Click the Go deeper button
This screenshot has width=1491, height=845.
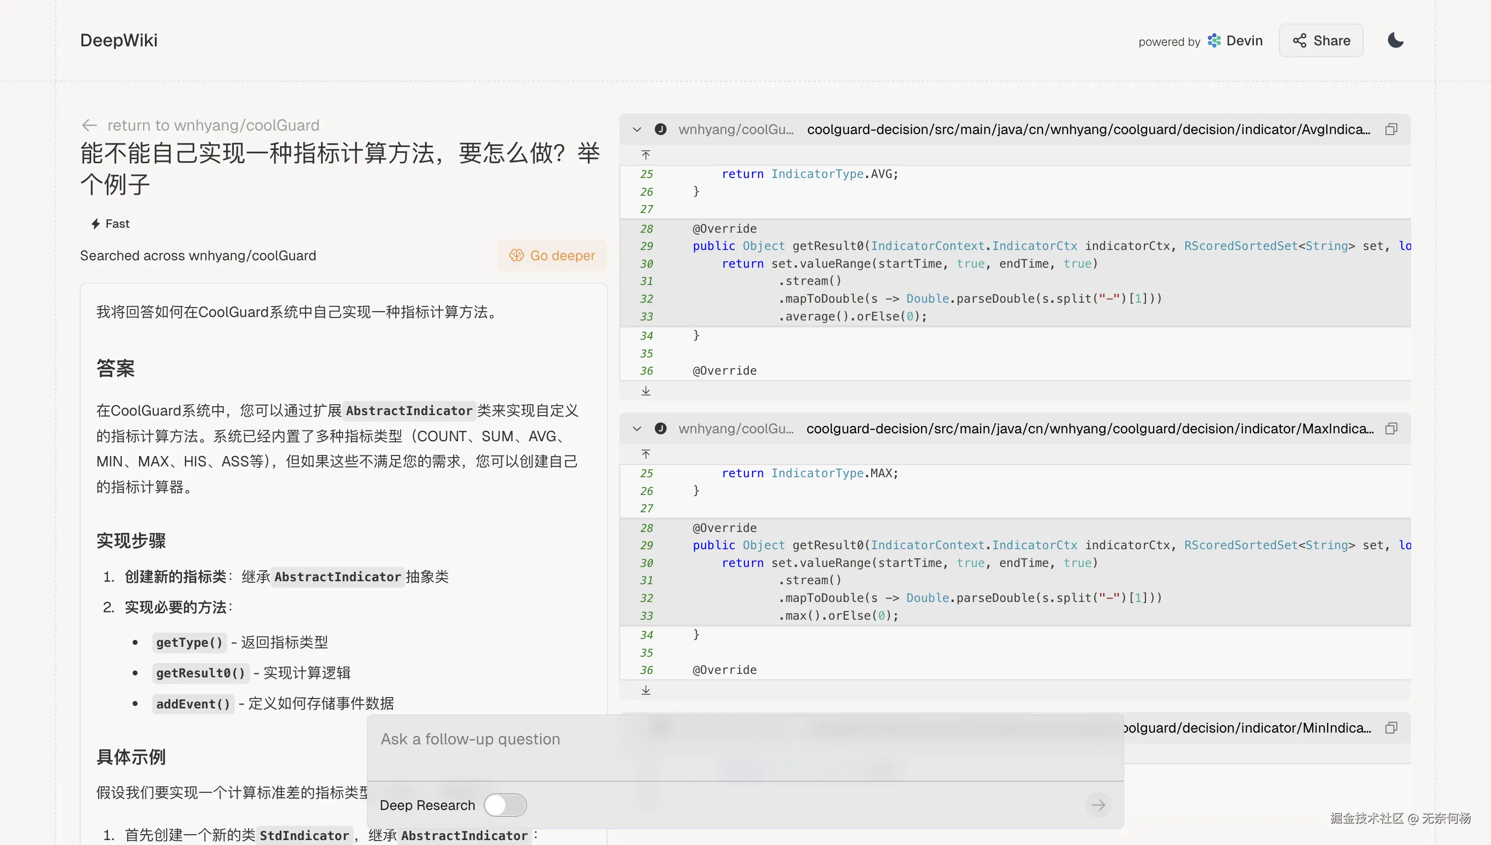tap(552, 255)
